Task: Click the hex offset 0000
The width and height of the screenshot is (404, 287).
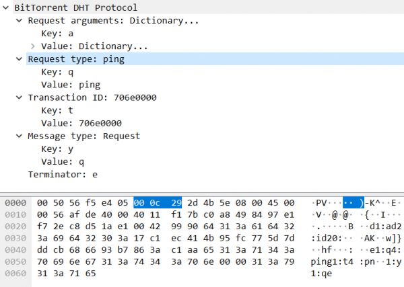Action: click(x=15, y=203)
